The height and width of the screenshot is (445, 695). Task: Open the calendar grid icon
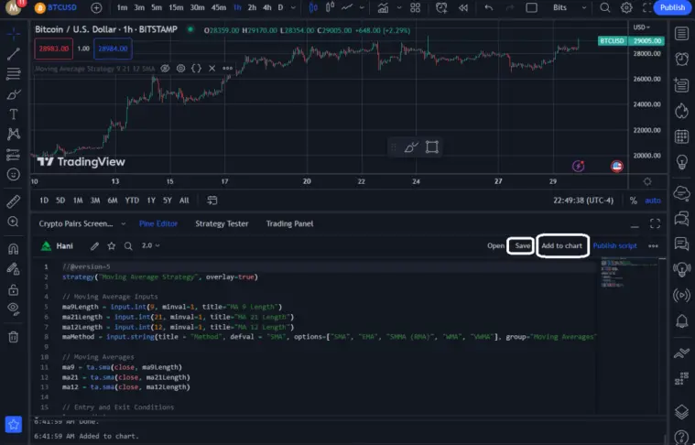(x=681, y=136)
